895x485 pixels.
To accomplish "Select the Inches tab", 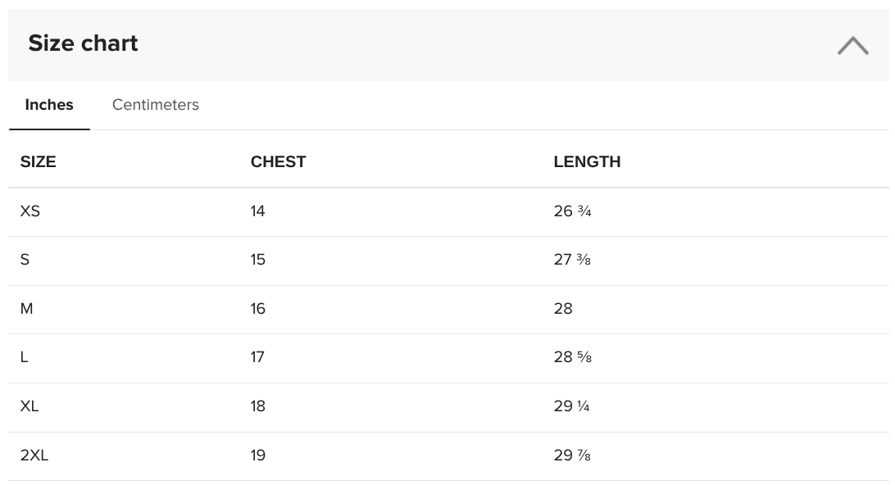I will (49, 105).
